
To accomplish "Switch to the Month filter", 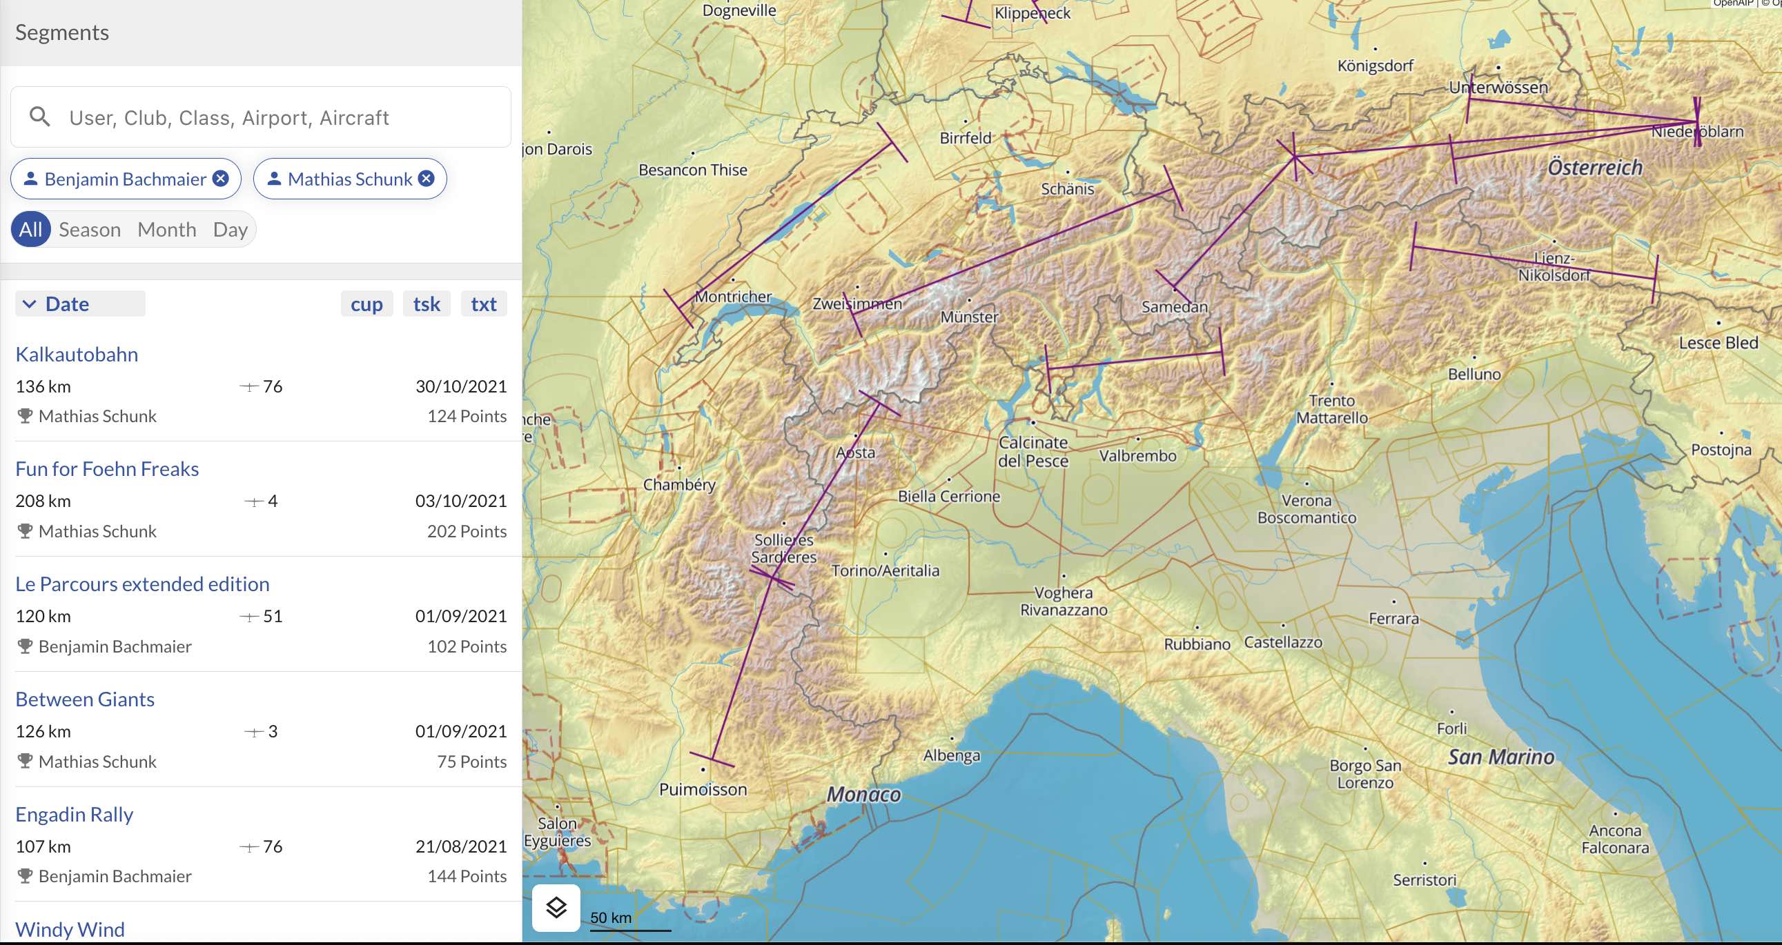I will pyautogui.click(x=167, y=230).
